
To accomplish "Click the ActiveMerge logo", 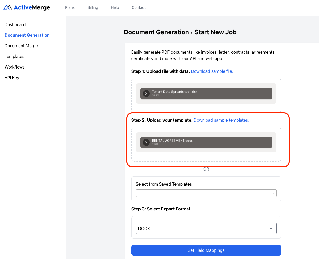I will (x=27, y=7).
